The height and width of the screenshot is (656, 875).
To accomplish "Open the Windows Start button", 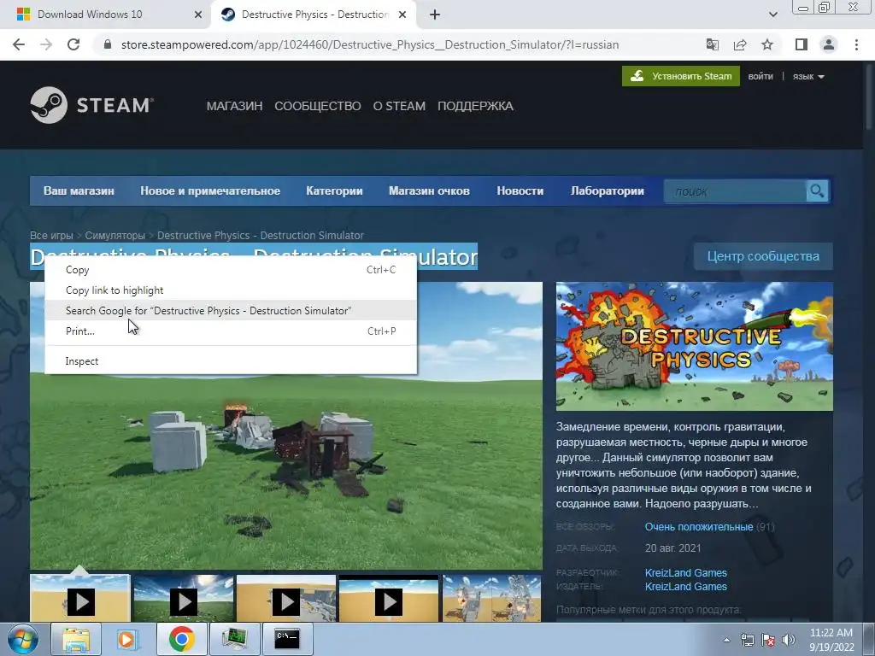I will (x=22, y=639).
